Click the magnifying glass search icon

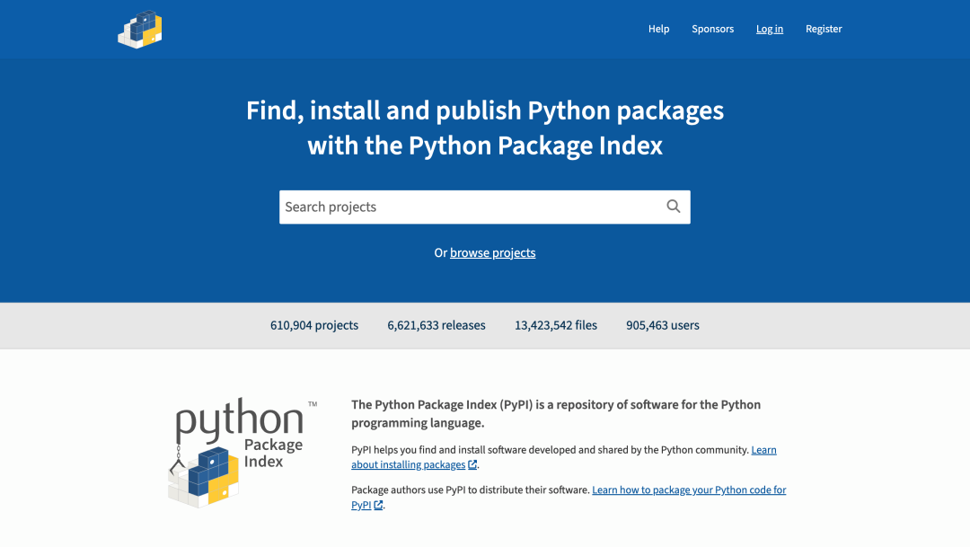[x=673, y=207]
